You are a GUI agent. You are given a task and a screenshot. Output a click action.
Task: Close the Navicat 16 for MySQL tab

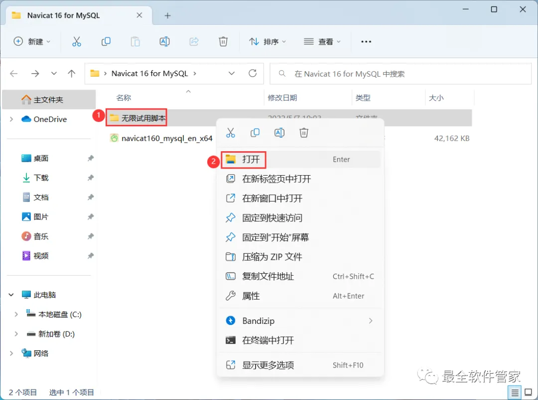139,15
